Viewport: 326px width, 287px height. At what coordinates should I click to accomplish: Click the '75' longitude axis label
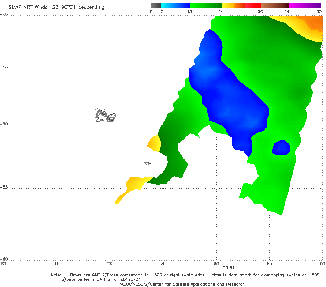point(163,264)
